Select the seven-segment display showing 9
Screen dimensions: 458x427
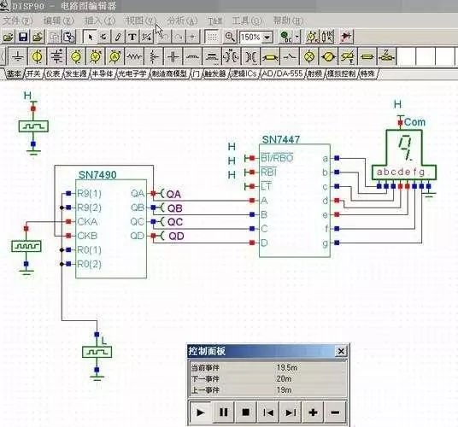coord(404,155)
